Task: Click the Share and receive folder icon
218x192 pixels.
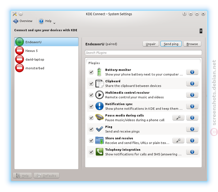Action: tap(99, 140)
